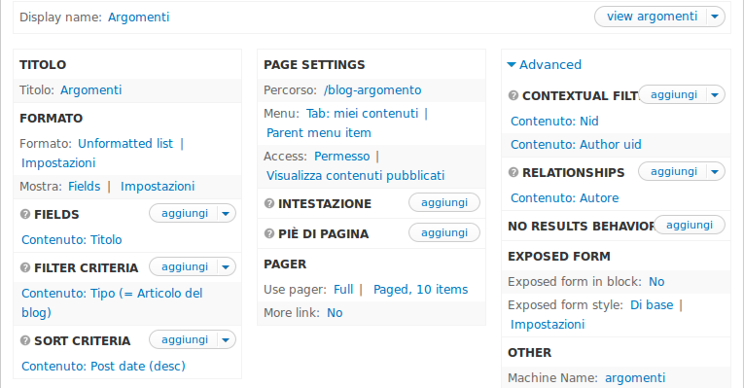Open Impostazioni link under Formato

[x=58, y=163]
